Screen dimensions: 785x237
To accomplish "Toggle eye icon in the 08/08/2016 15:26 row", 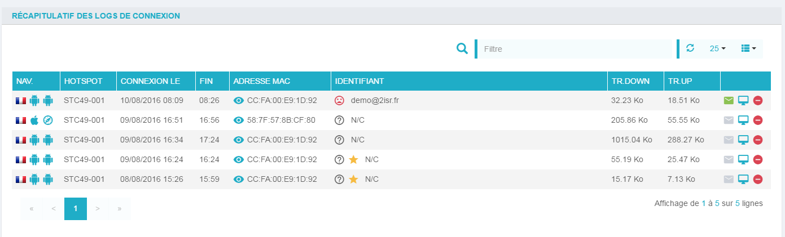I will (239, 179).
